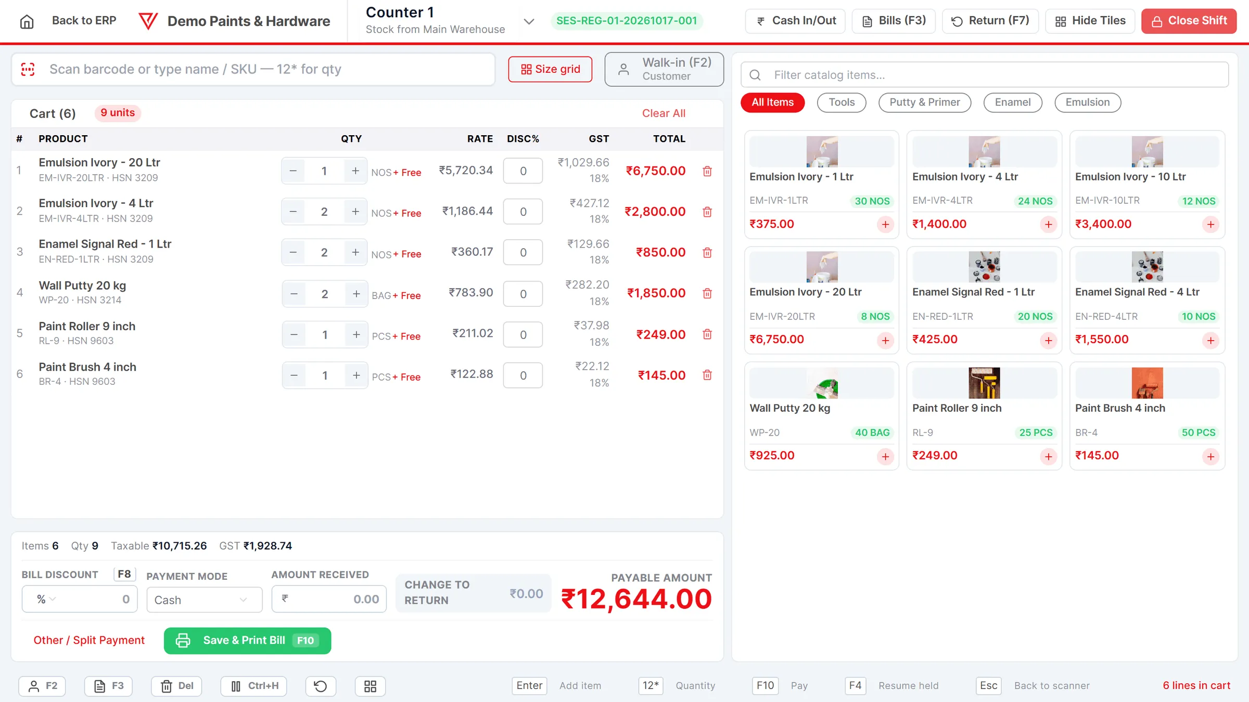Decrease quantity of Emulsion Ivory 4 Ltr
The image size is (1249, 702).
pyautogui.click(x=293, y=212)
